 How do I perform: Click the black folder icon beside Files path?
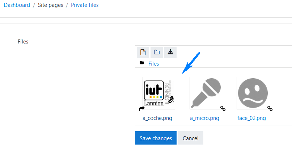point(142,63)
